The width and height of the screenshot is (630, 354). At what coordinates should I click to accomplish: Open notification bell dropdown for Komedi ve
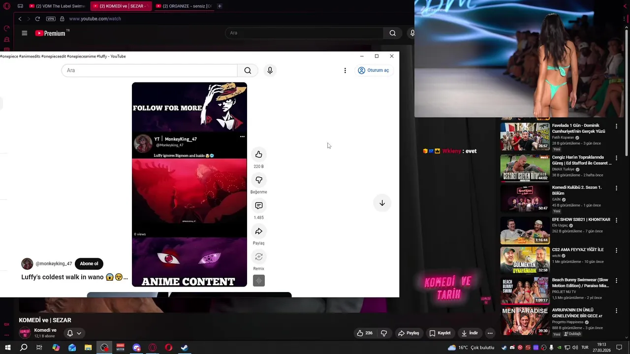(74, 333)
